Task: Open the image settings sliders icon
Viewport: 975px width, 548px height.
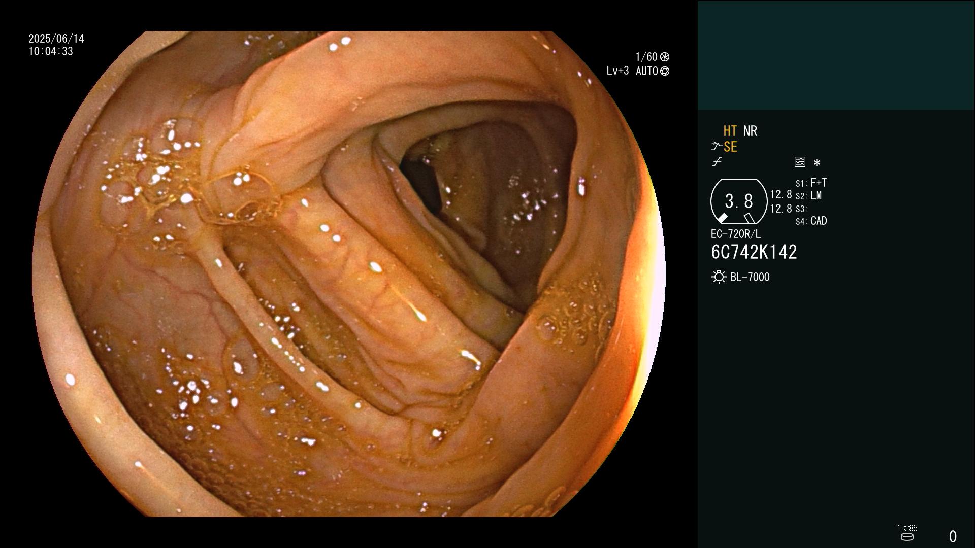Action: click(x=800, y=162)
